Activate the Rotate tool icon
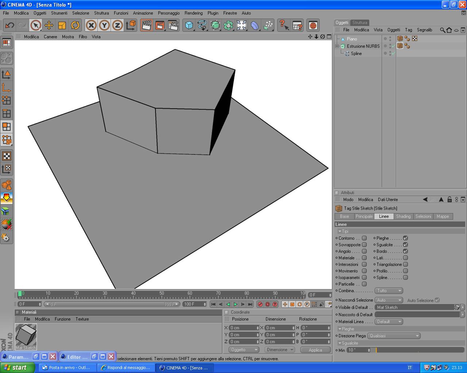The height and width of the screenshot is (373, 467). pyautogui.click(x=75, y=25)
